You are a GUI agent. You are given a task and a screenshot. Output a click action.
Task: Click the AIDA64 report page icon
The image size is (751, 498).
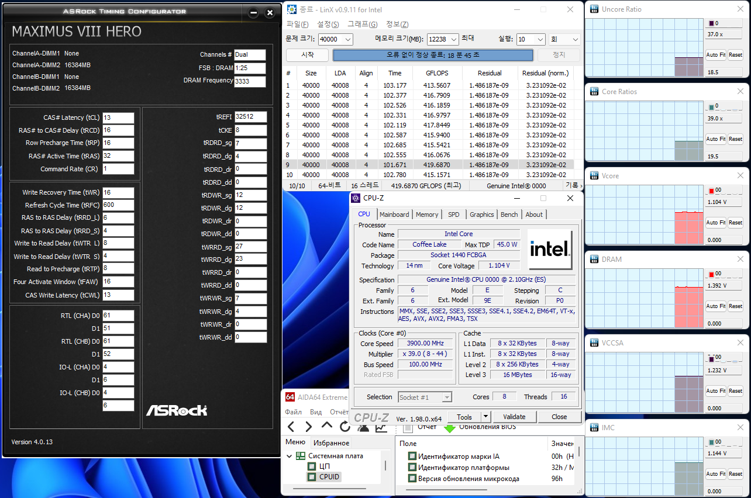coord(408,428)
